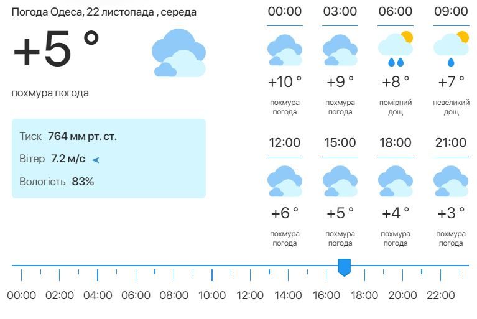Click the 09:00 light rain icon

coord(451,49)
